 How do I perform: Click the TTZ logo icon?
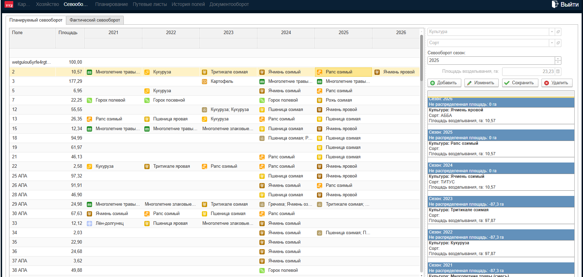point(9,5)
